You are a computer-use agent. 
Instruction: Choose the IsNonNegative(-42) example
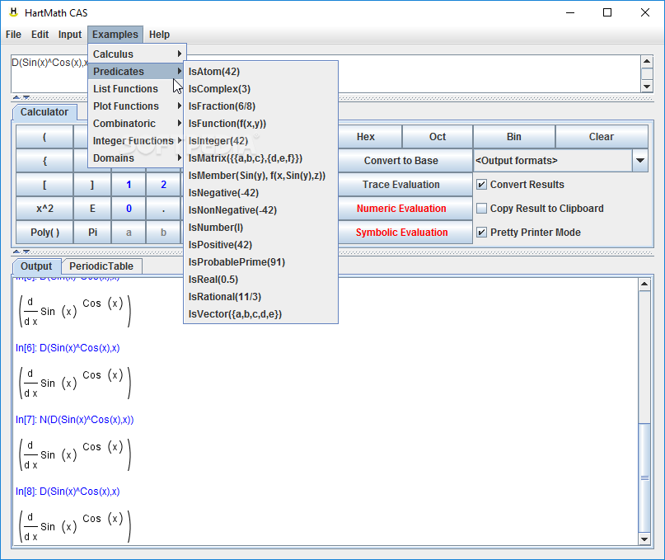(x=260, y=210)
